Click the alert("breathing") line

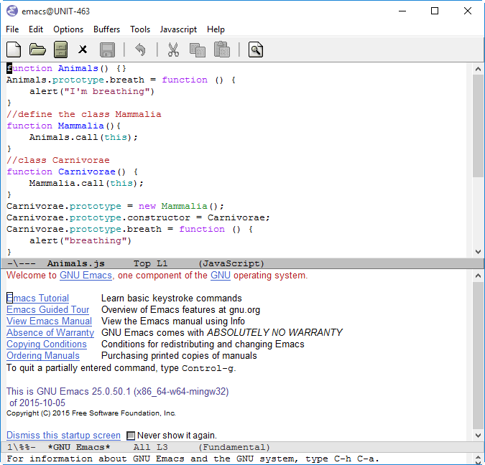(x=80, y=240)
